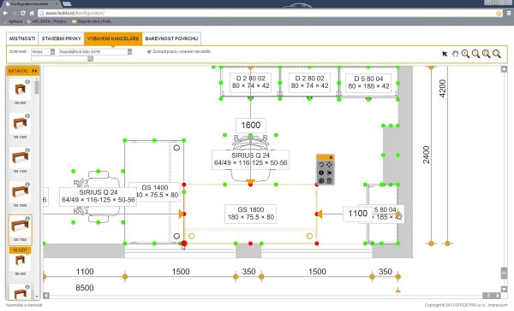Switch to the STAVEBNÍ PRVKY tab
This screenshot has height=311, width=514.
pyautogui.click(x=62, y=38)
